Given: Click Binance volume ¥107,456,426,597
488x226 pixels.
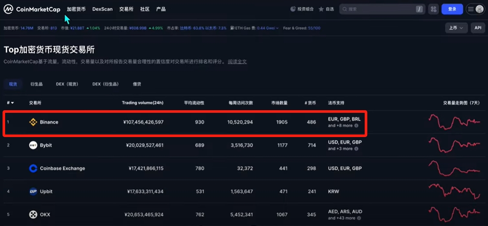Looking at the screenshot, I should 143,122.
